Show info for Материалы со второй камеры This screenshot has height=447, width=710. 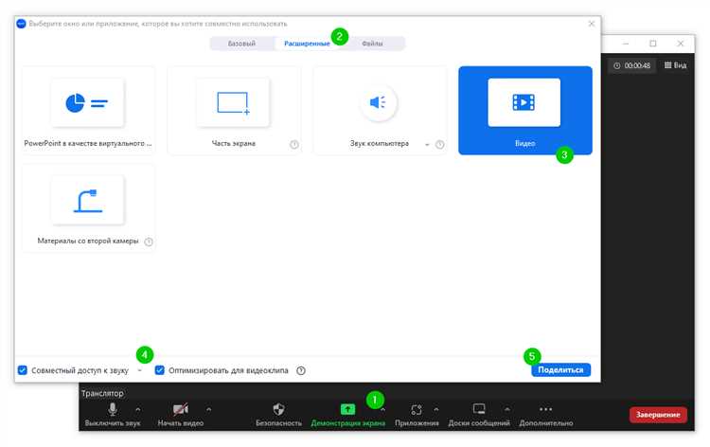(149, 241)
